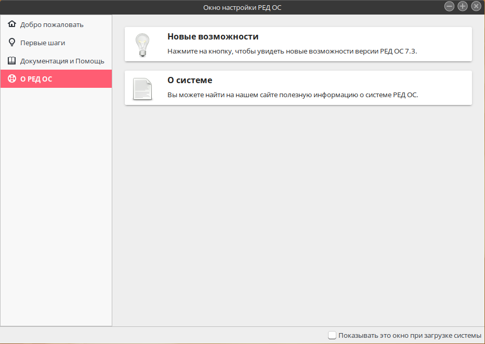The height and width of the screenshot is (344, 485).
Task: Go to Документация и Помощь section
Action: pyautogui.click(x=56, y=61)
